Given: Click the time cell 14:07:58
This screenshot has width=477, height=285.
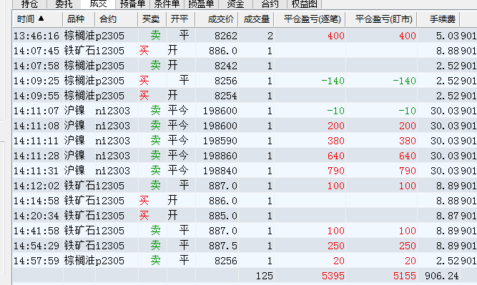Looking at the screenshot, I should click(36, 66).
